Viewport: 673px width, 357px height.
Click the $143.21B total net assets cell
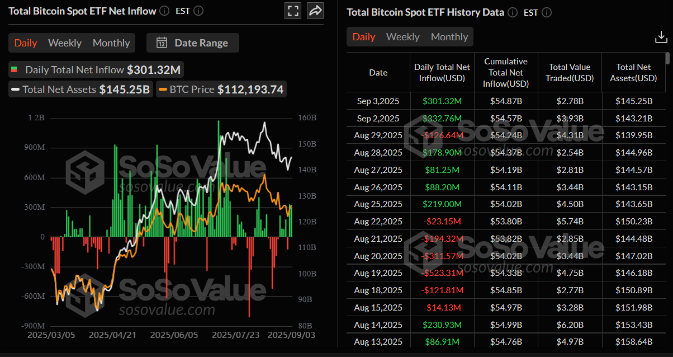[x=633, y=118]
